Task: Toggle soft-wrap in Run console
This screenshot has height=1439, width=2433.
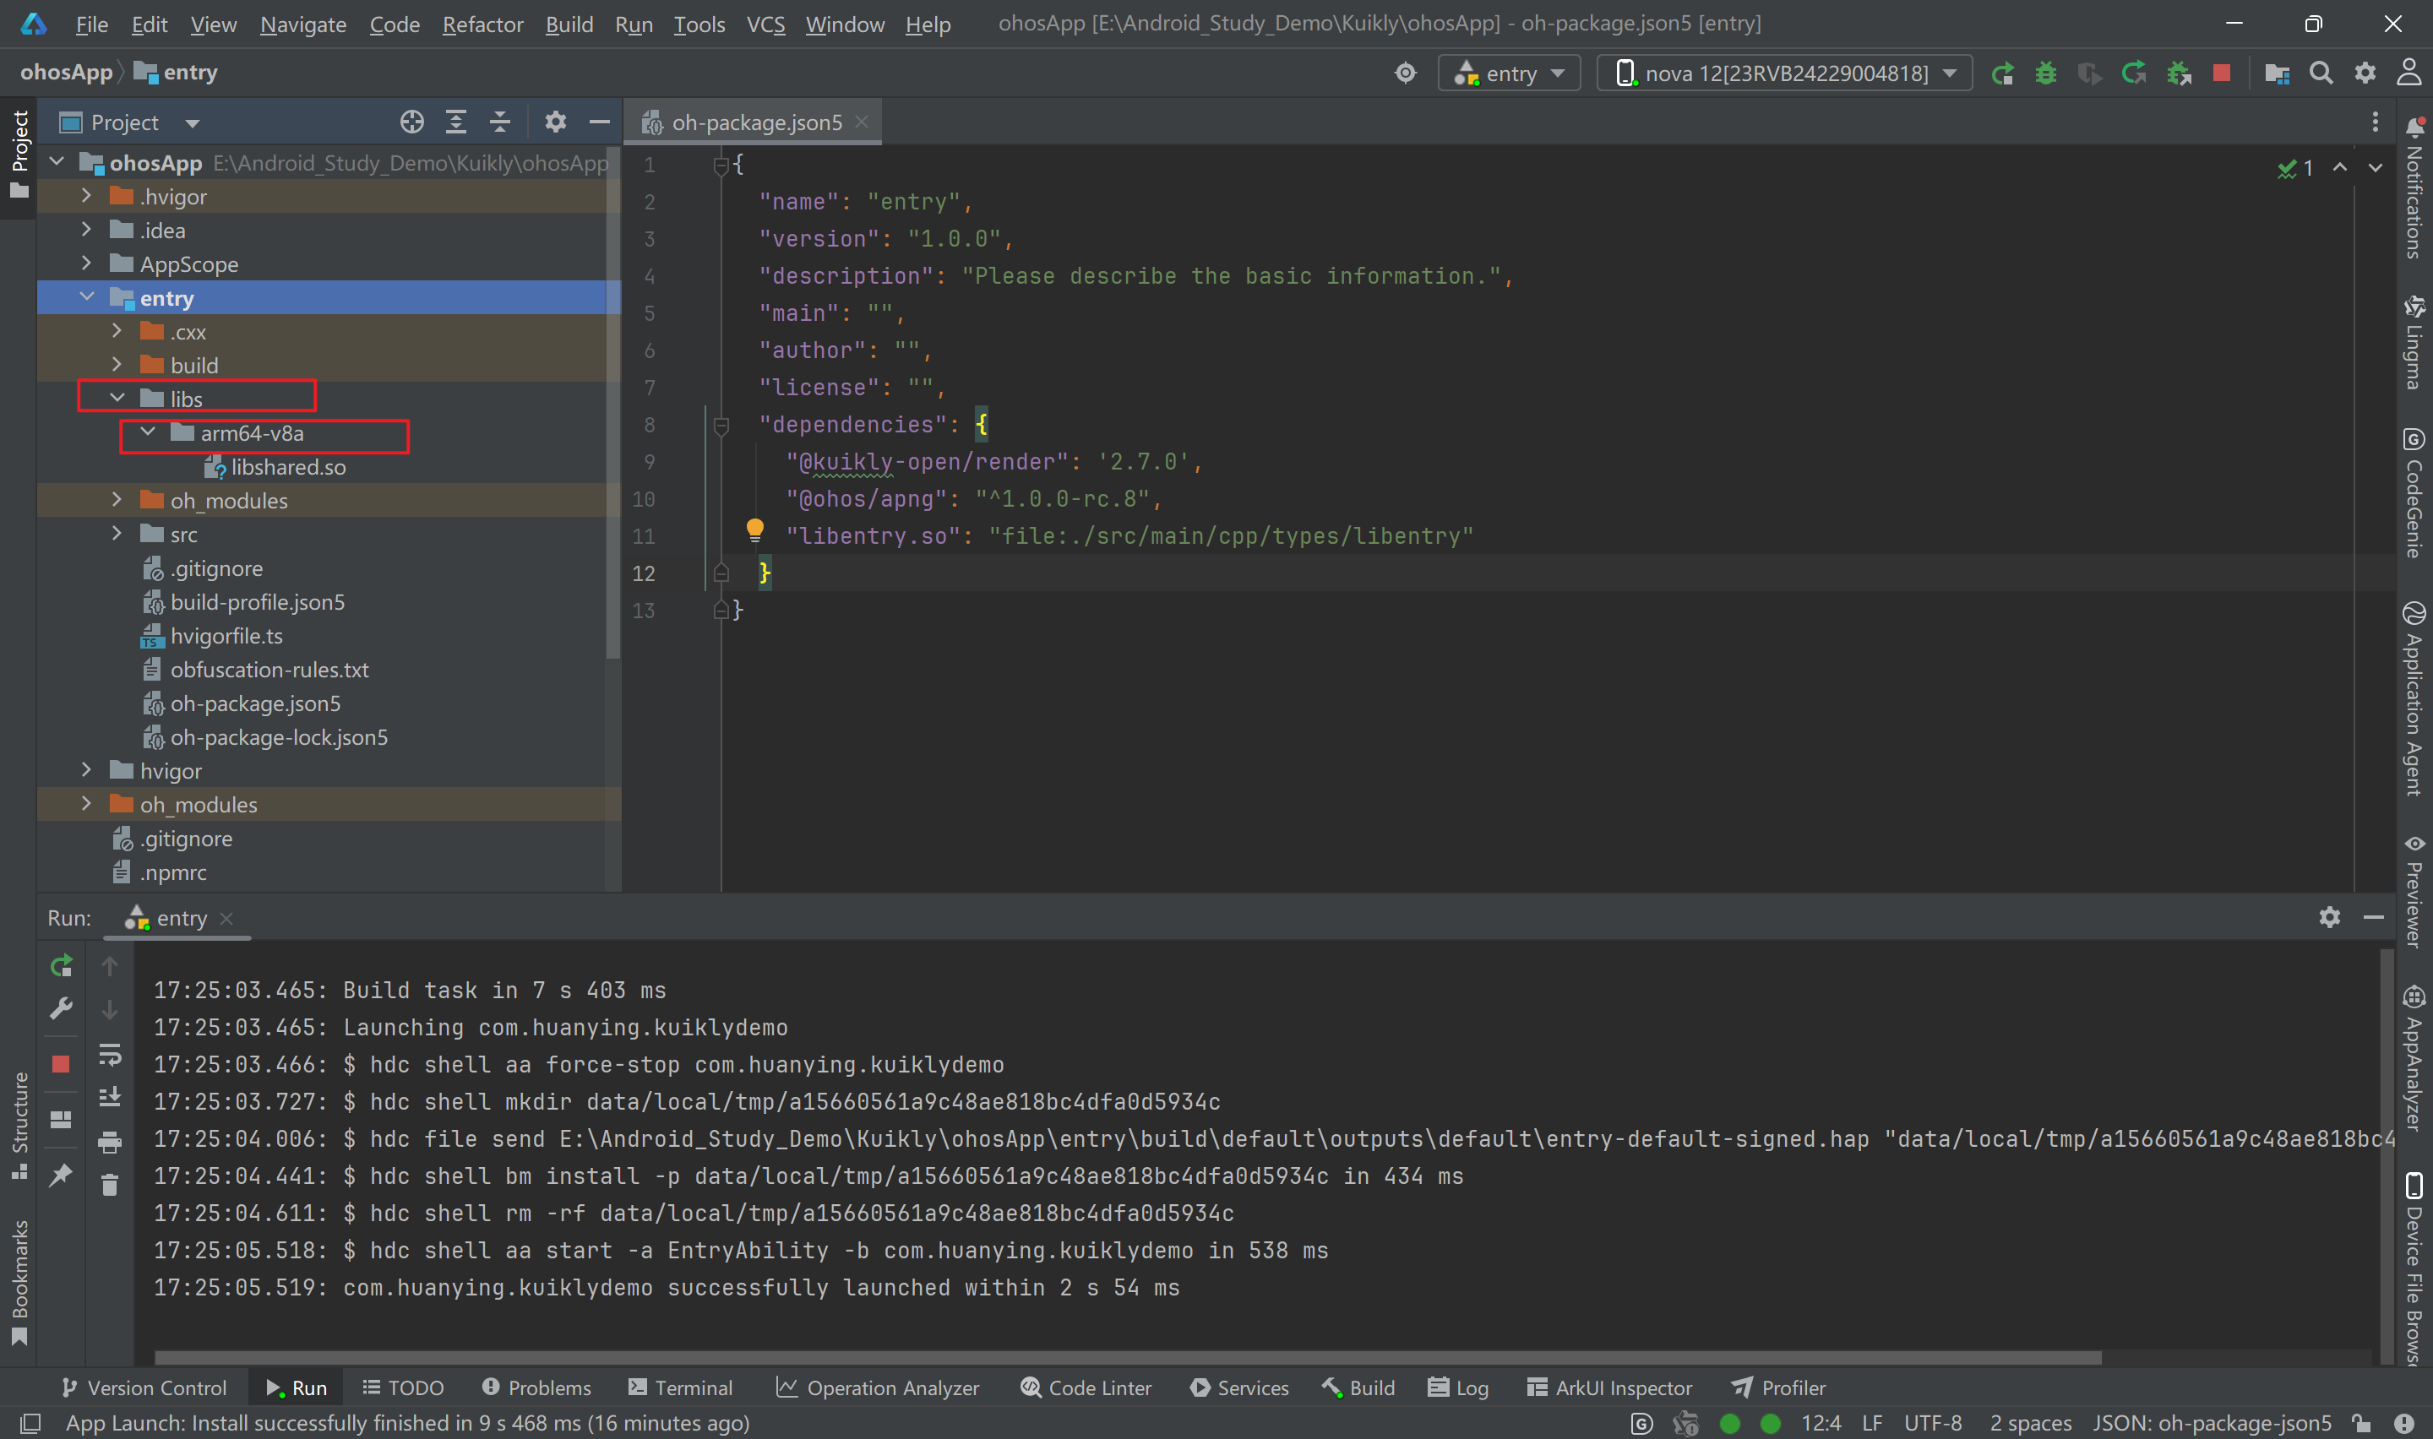Action: [x=110, y=1054]
